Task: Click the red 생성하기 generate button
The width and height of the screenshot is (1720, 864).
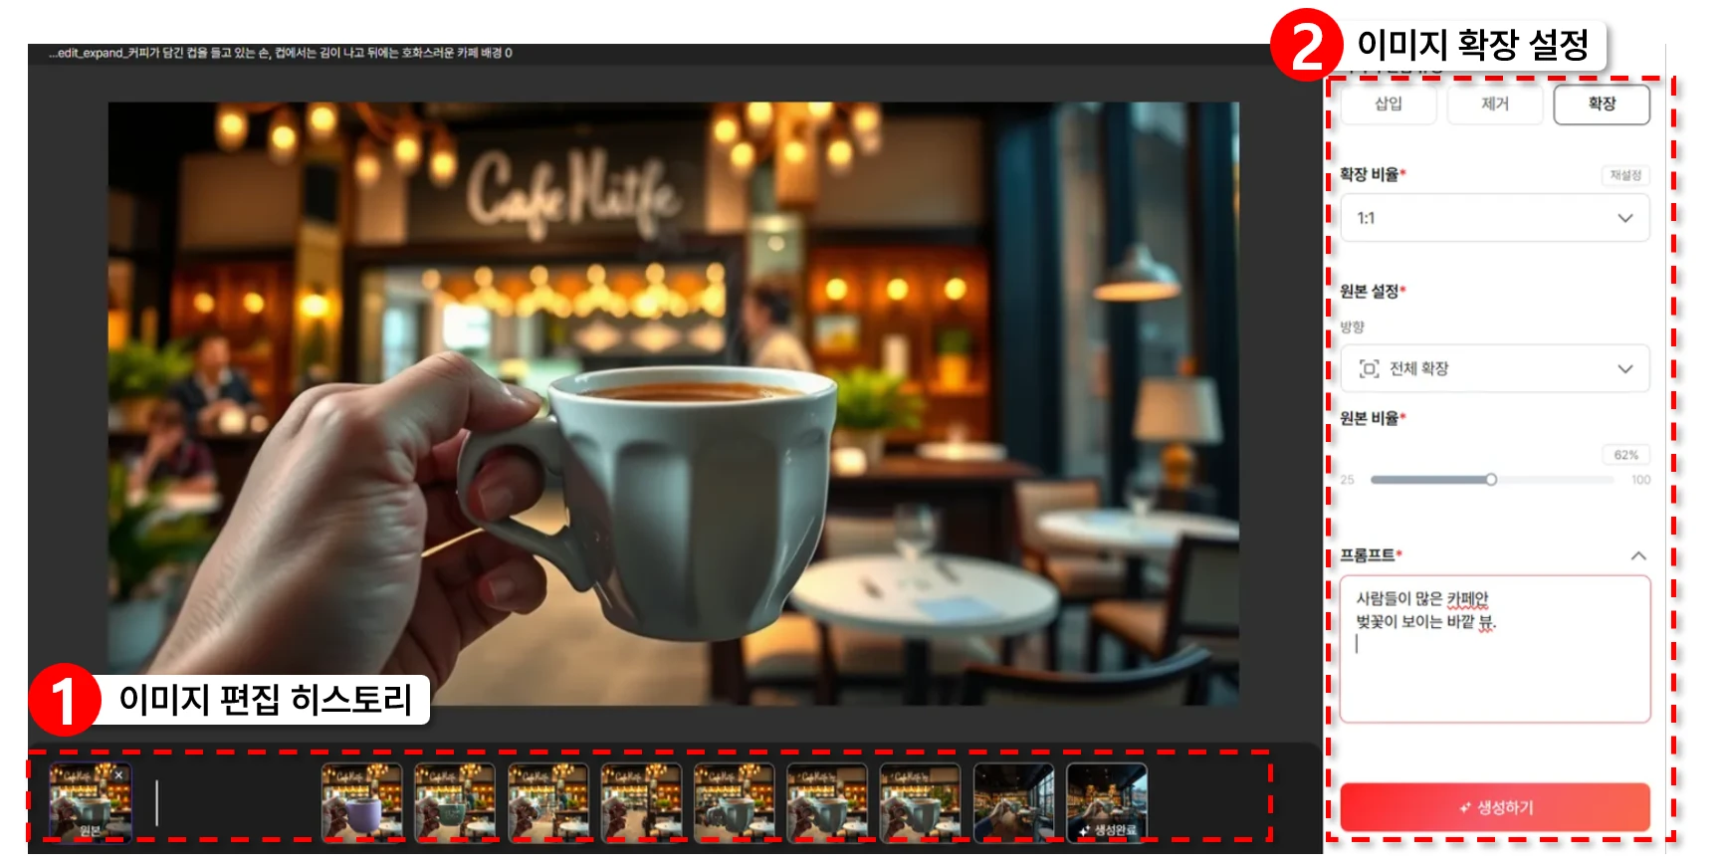Action: [1494, 807]
